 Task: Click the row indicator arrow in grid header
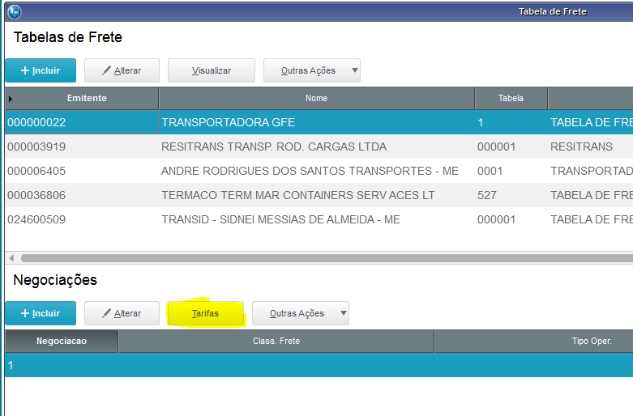11,99
